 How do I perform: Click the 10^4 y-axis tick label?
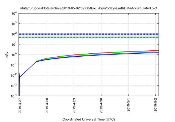[14, 13]
